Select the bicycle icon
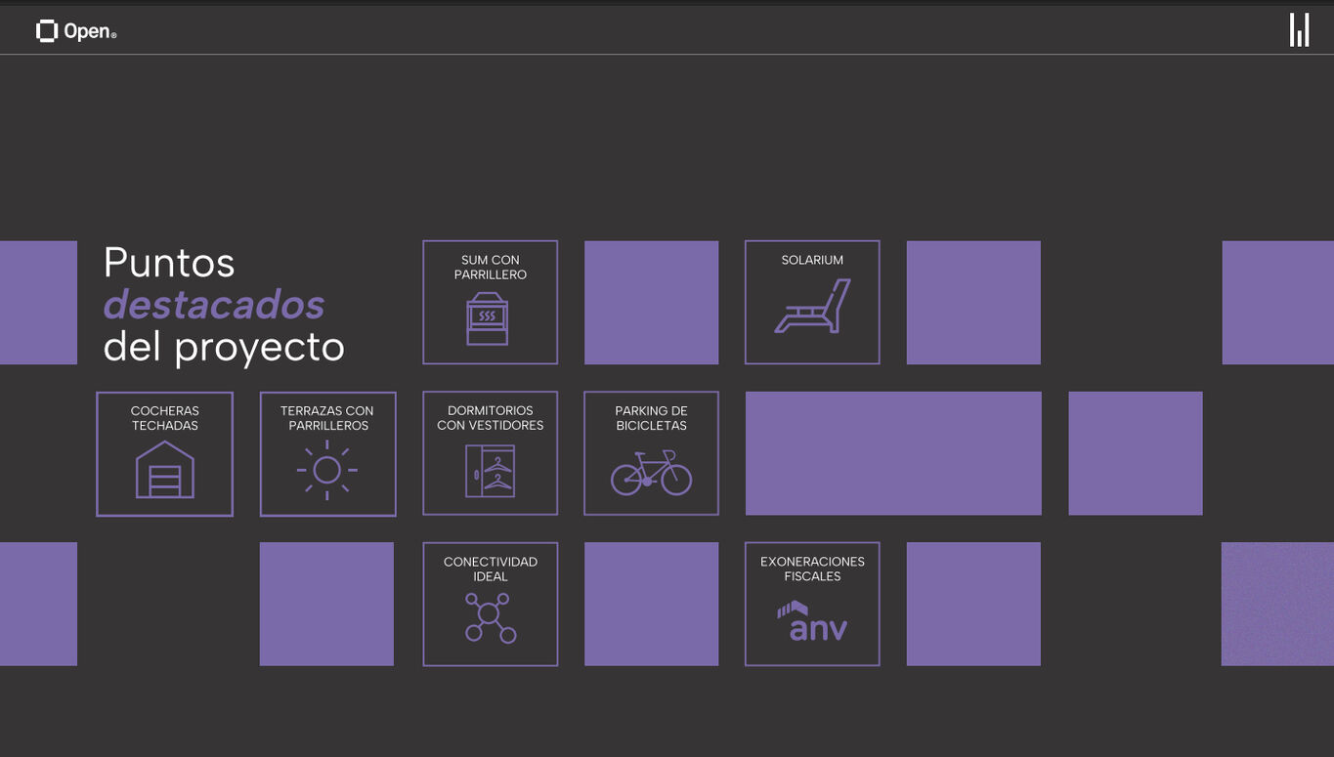The height and width of the screenshot is (757, 1334). point(651,473)
